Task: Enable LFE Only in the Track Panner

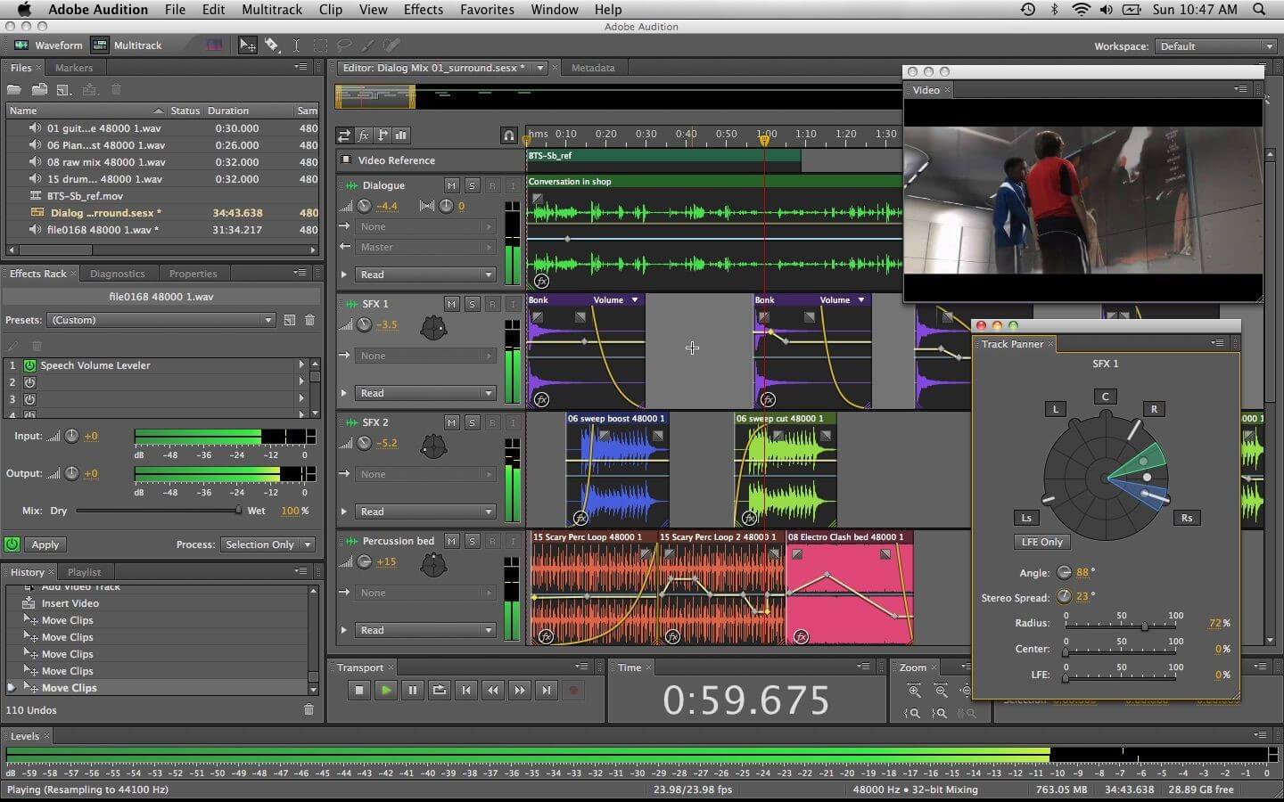Action: [1041, 541]
